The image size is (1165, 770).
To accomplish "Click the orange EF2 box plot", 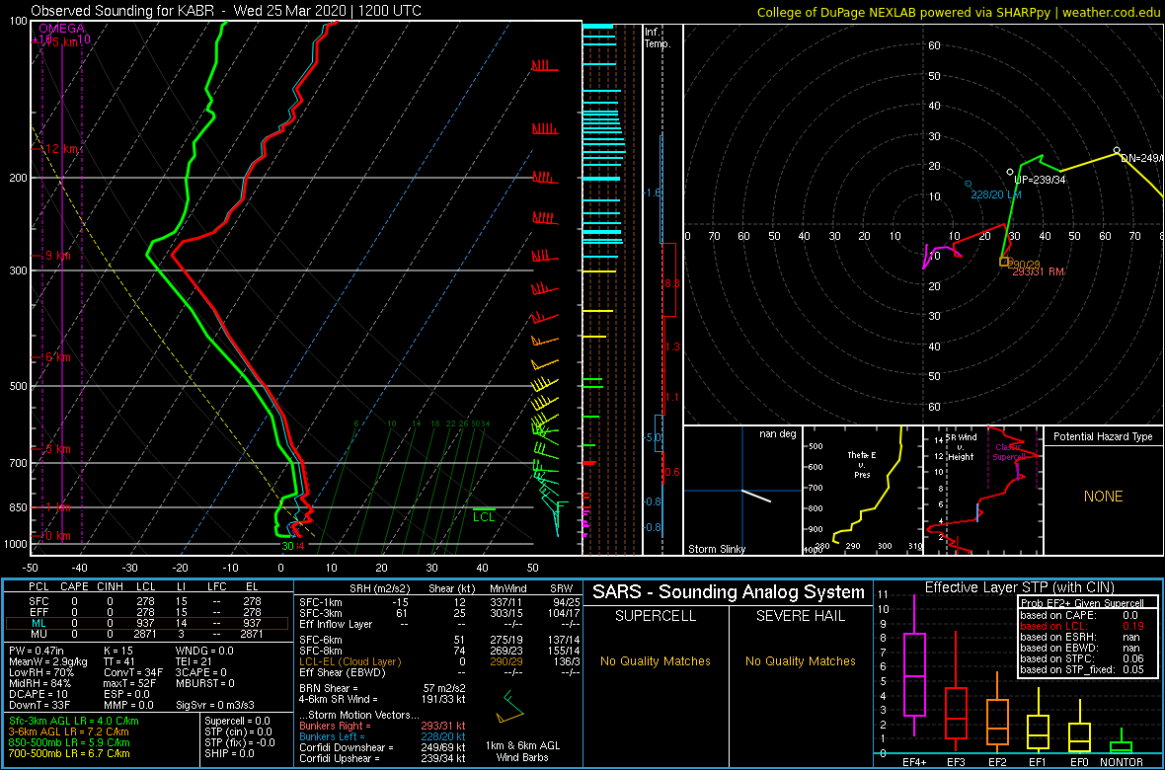I will [x=997, y=713].
